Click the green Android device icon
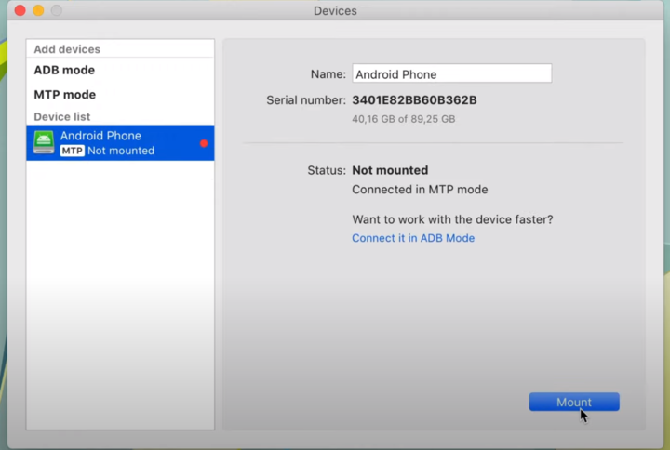This screenshot has width=670, height=450. [x=44, y=142]
